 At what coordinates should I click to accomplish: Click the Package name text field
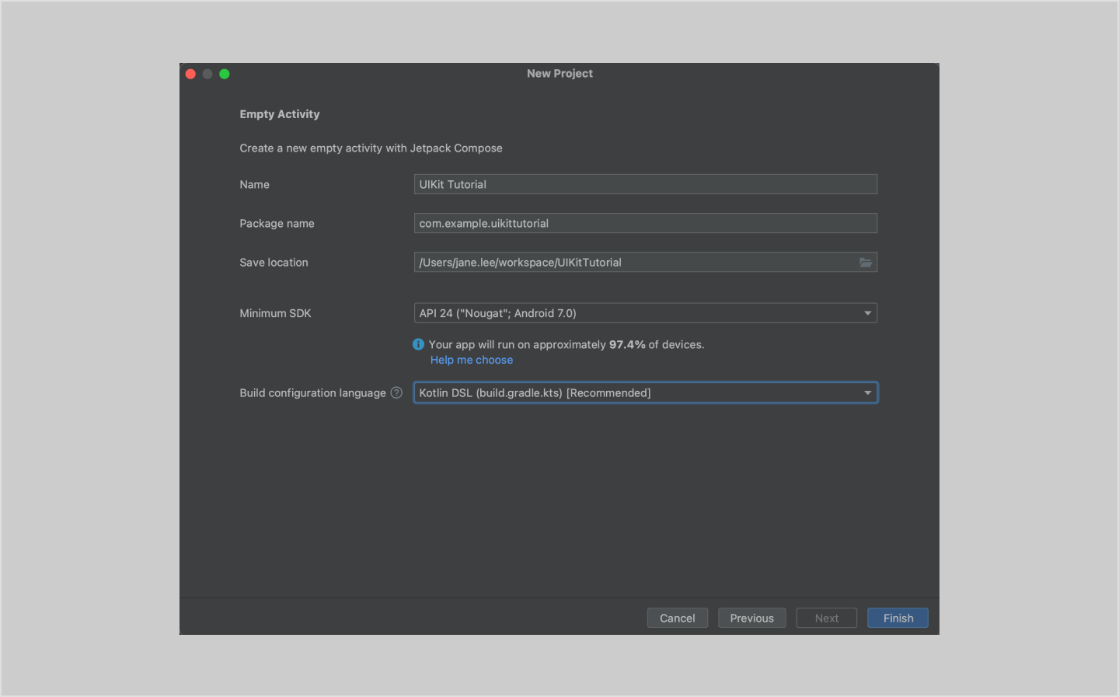645,224
